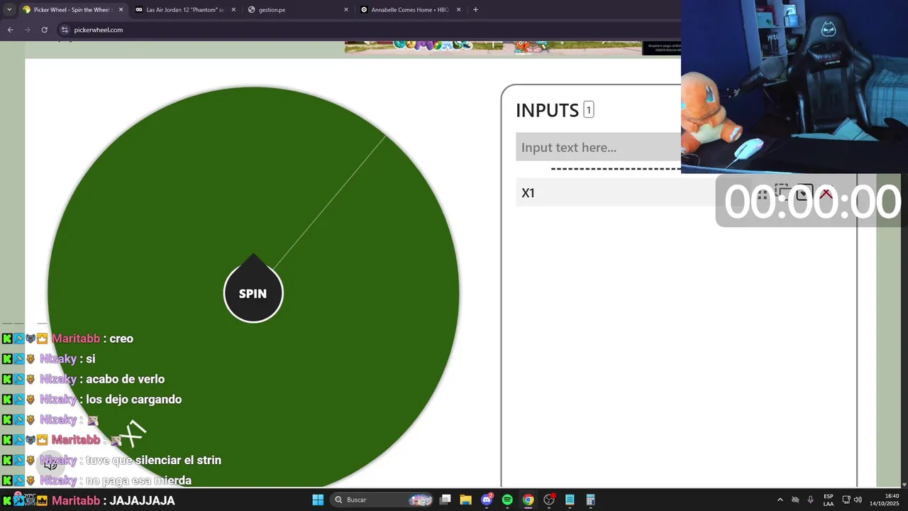Open File Explorer from the taskbar

click(x=466, y=500)
